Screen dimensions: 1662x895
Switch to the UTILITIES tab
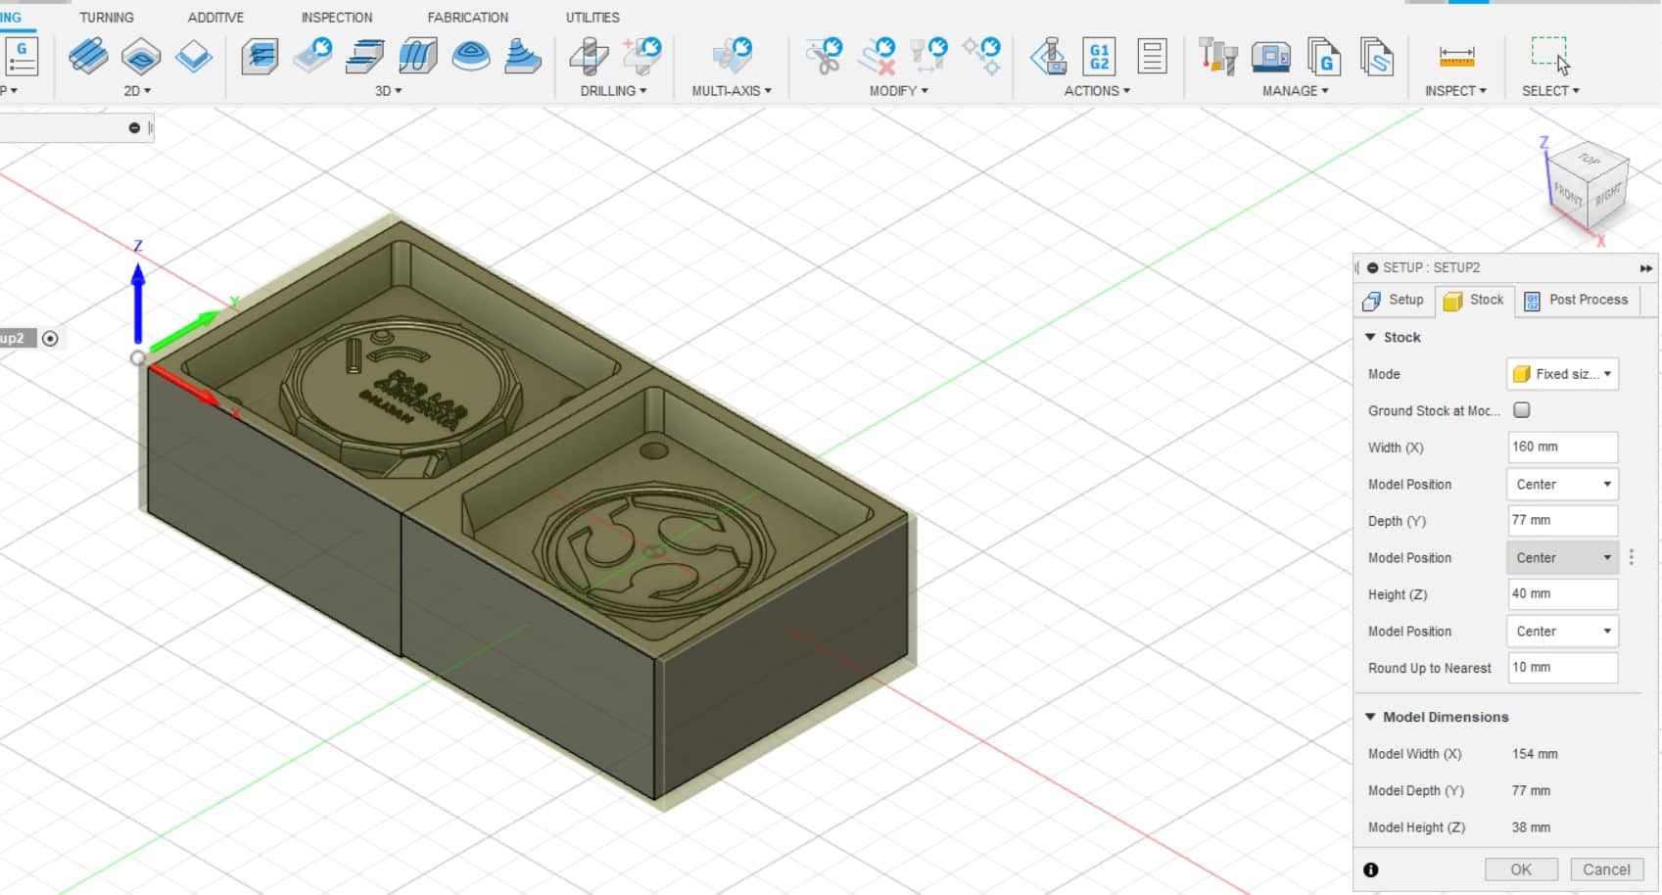pos(593,18)
